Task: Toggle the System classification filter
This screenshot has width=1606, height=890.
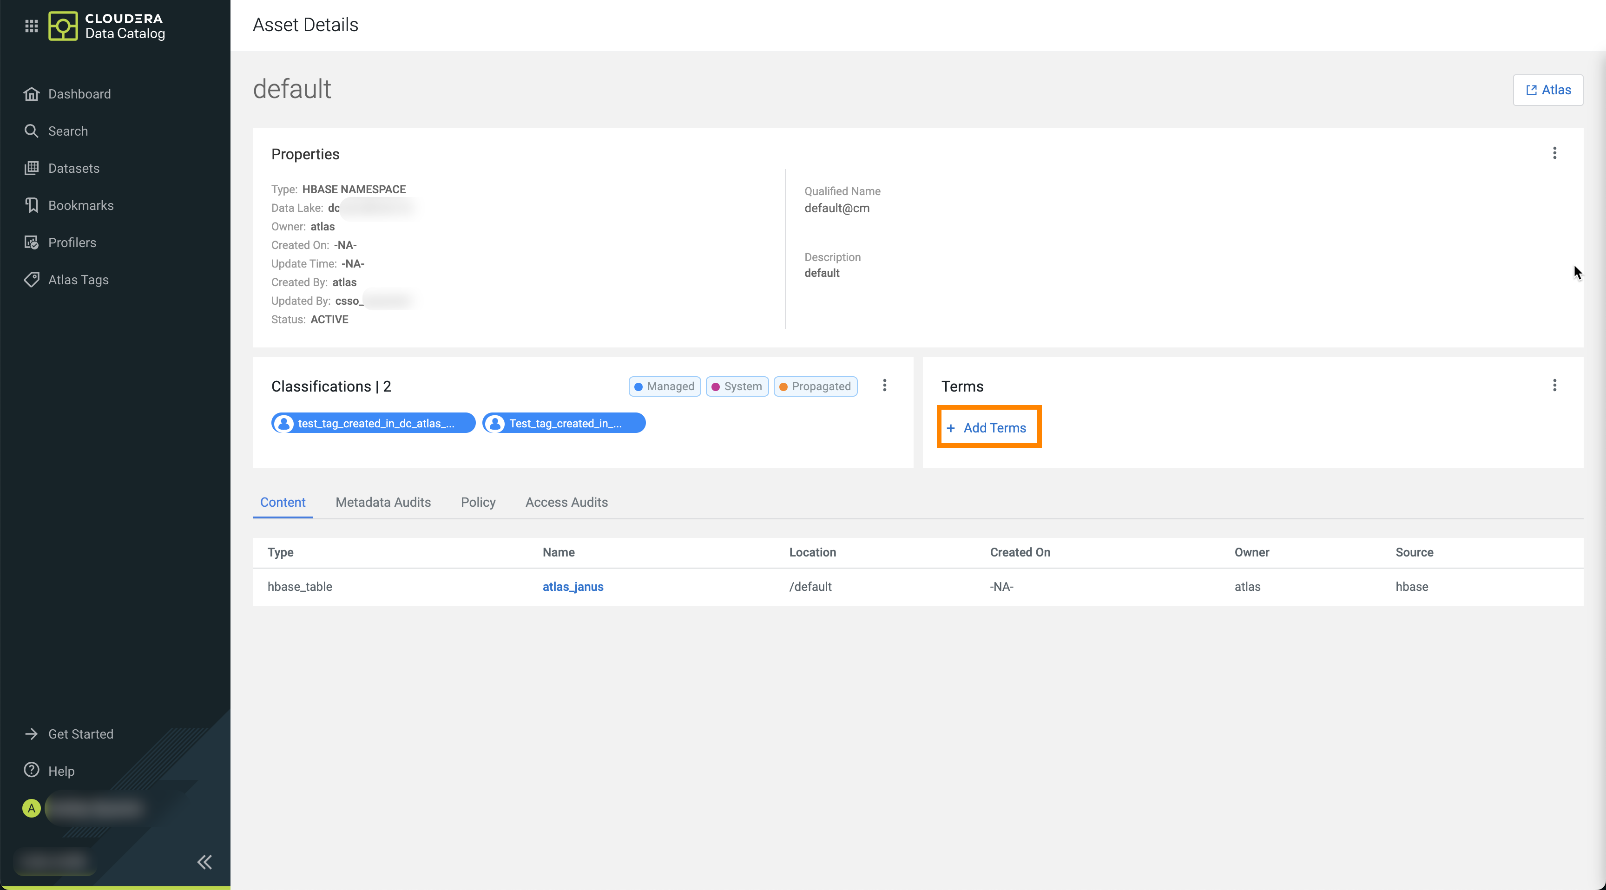Action: (737, 386)
